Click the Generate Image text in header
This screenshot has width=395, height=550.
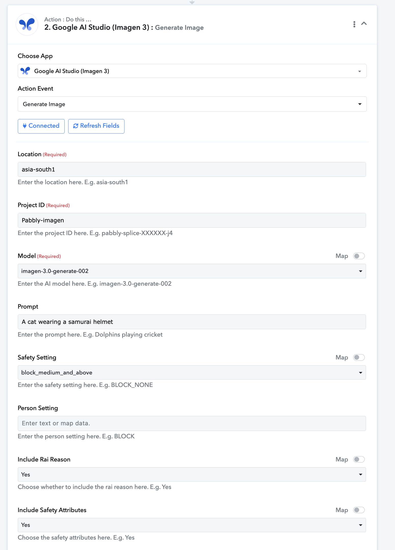click(179, 27)
